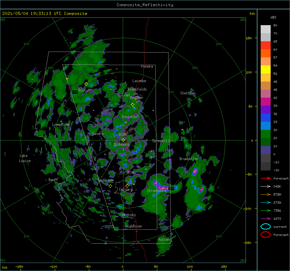Click the Calgary city label

coord(126,189)
